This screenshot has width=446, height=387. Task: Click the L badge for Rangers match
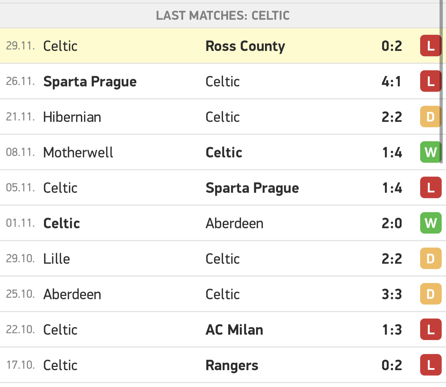431,365
